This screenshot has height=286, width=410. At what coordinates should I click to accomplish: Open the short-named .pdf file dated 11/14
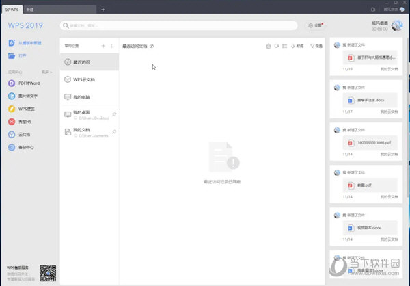[x=370, y=185]
